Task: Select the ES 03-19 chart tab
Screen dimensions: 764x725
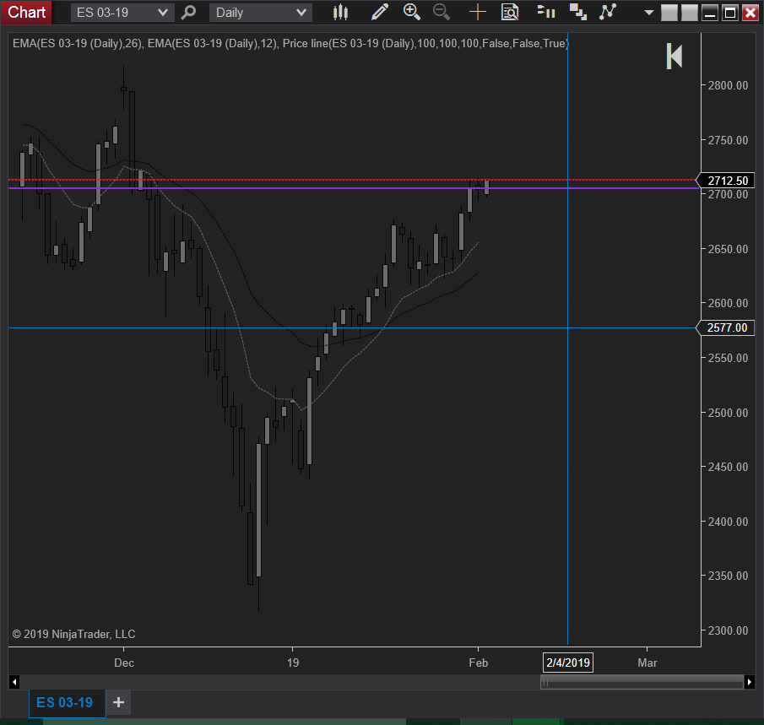Action: pos(67,702)
